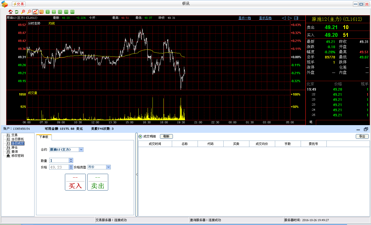Screen dimensions: 371x225
Task: Click 买卖 column header
Action: [236, 144]
